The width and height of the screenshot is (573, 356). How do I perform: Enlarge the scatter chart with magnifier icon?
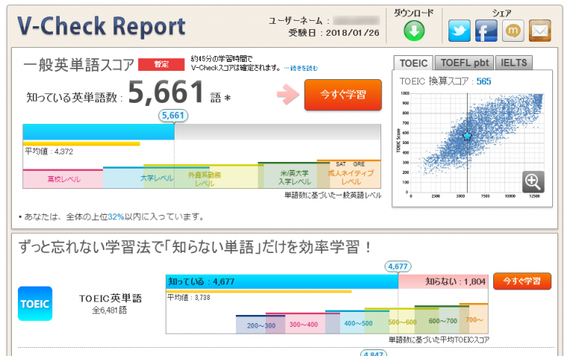coord(533,181)
